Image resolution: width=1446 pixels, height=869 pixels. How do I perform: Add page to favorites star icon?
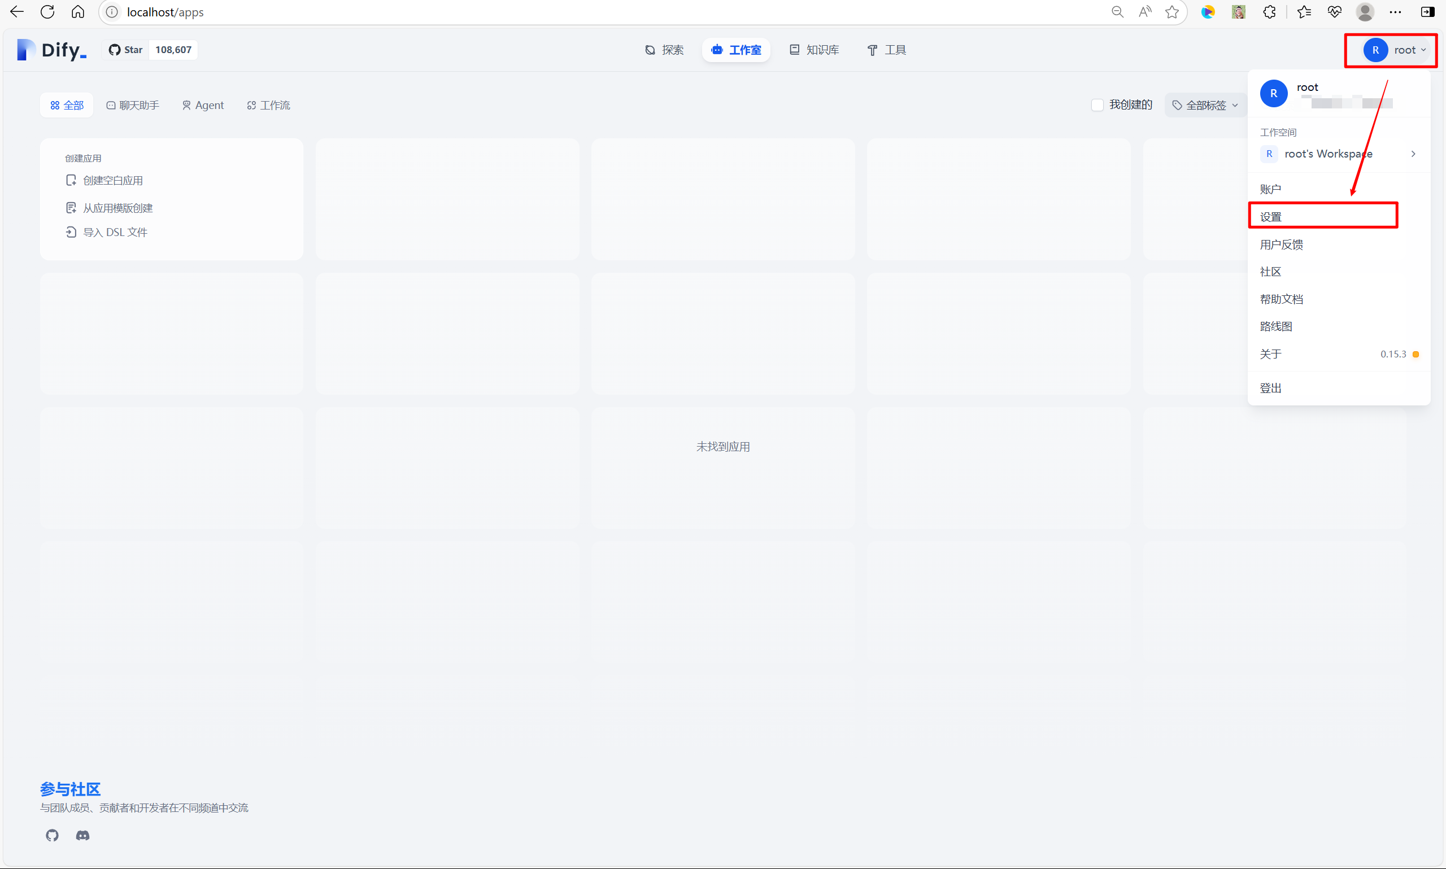pyautogui.click(x=1171, y=12)
